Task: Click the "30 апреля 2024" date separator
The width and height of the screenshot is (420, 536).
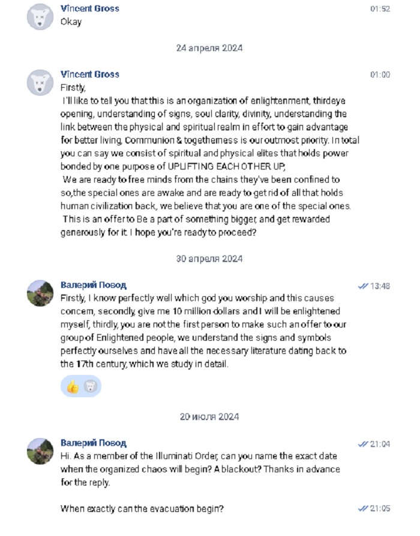Action: click(209, 259)
